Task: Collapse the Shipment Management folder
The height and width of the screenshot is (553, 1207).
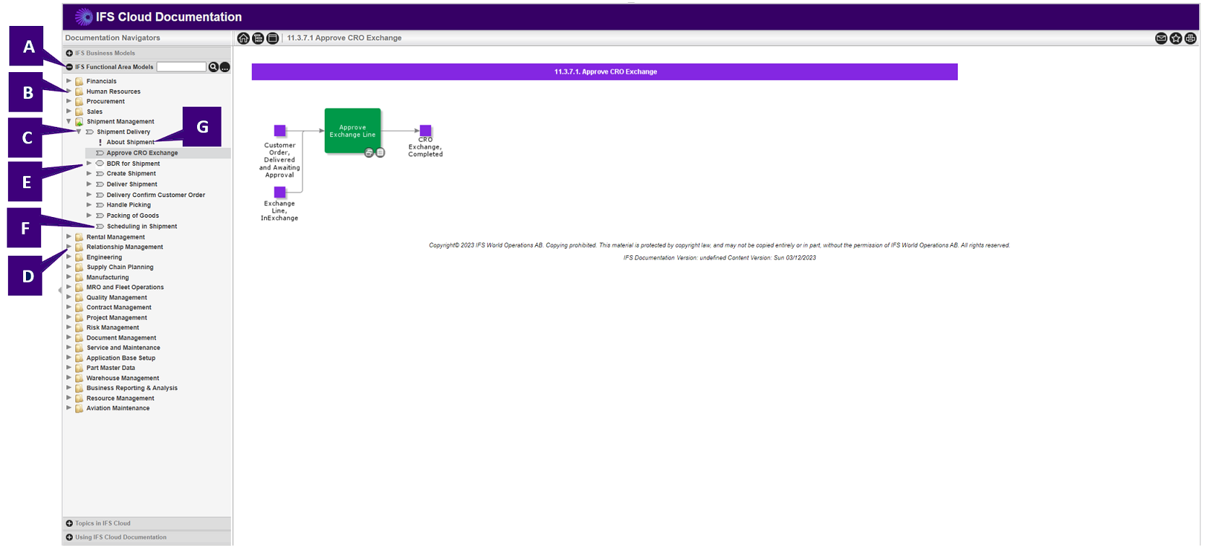Action: point(69,121)
